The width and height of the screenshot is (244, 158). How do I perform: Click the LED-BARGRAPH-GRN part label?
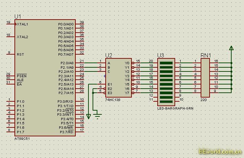pyautogui.click(x=175, y=109)
